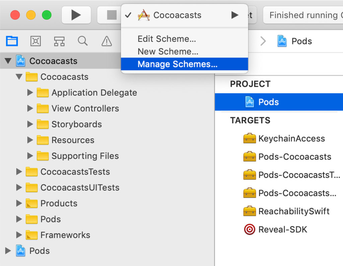Screen dimensions: 343x266
Task: Select the Reveal-SDK target icon
Action: 249,229
